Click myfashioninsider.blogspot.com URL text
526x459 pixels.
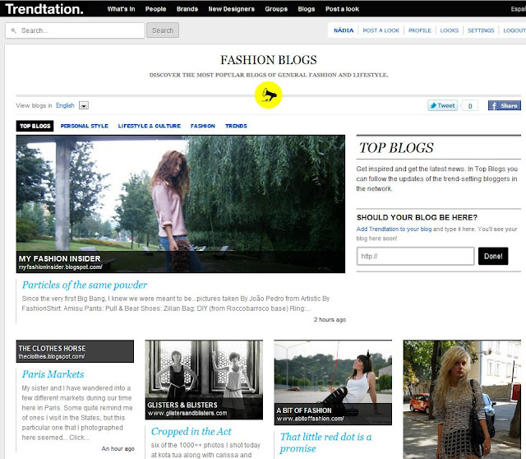(60, 267)
